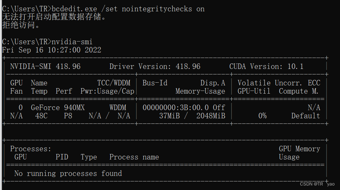Click the GPU Memory header in Processes table
The width and height of the screenshot is (340, 190).
click(299, 149)
